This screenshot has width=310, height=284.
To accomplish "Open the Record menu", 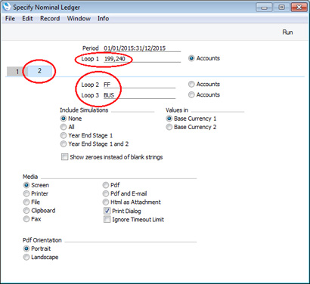I will 50,18.
